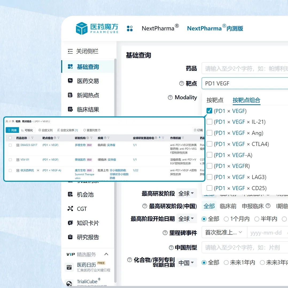This screenshot has height=288, width=288.
Task: Collapse the VIP 精选服务 section
Action: pyautogui.click(x=106, y=254)
